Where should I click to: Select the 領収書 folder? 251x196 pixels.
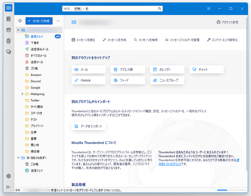pos(39,152)
